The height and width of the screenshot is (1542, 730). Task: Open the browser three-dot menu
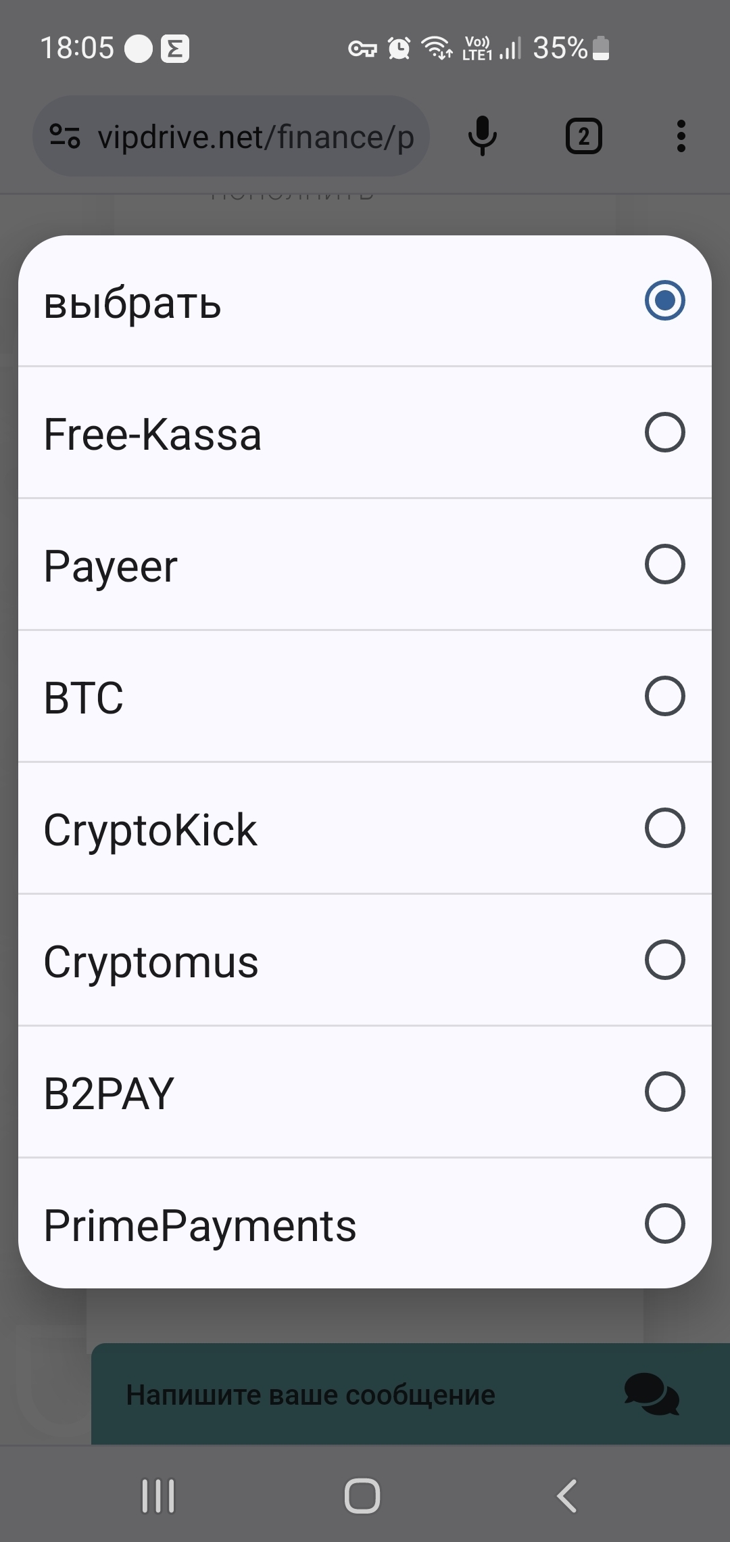[x=681, y=137]
